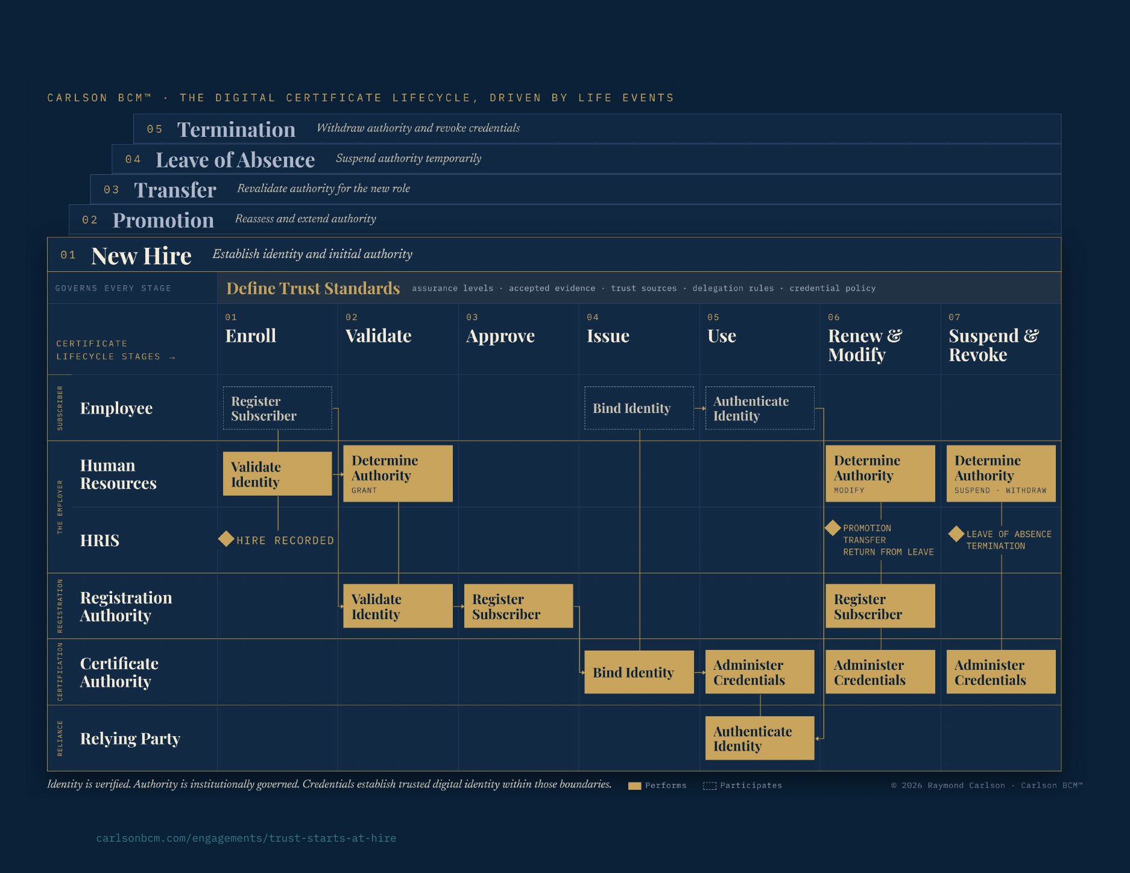Open the Termination tab
This screenshot has width=1130, height=873.
coord(597,128)
